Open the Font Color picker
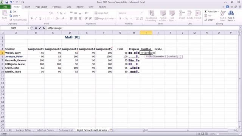Image resolution: width=242 pixels, height=136 pixels. (63, 19)
